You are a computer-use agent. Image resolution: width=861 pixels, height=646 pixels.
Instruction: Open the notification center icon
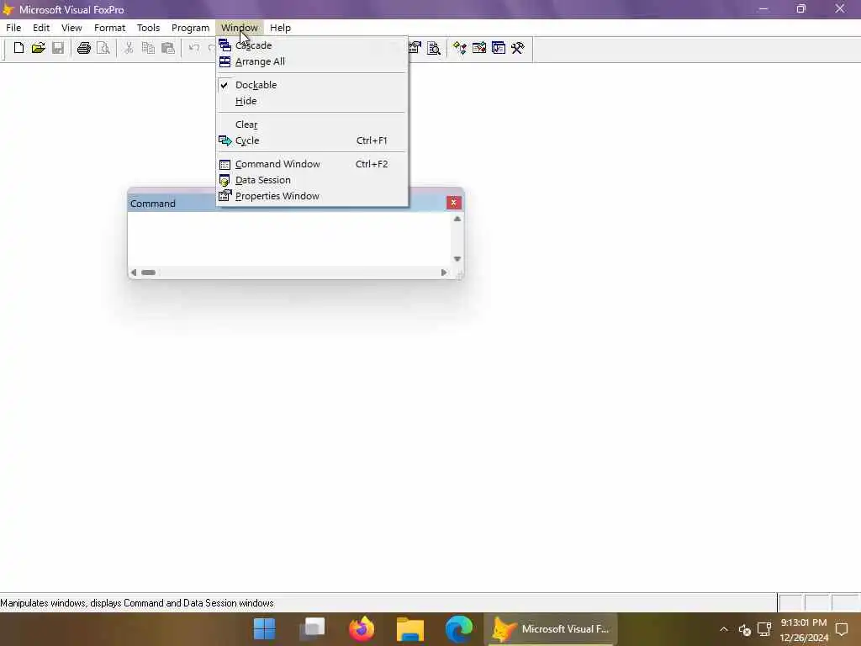842,629
